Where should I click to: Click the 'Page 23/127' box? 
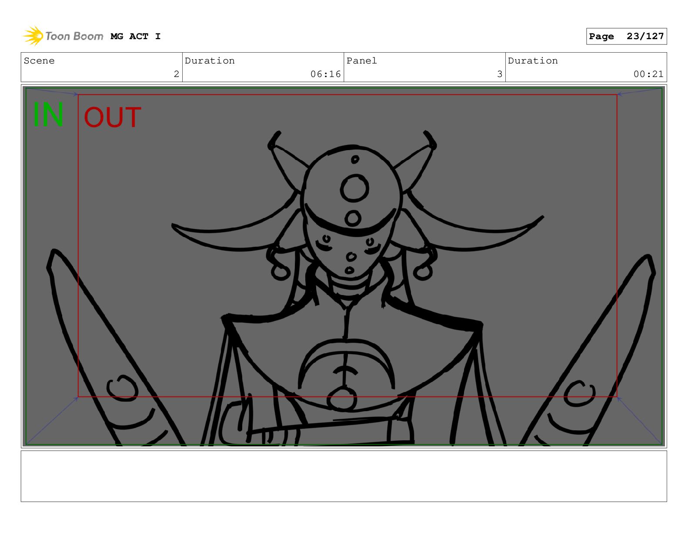click(626, 37)
